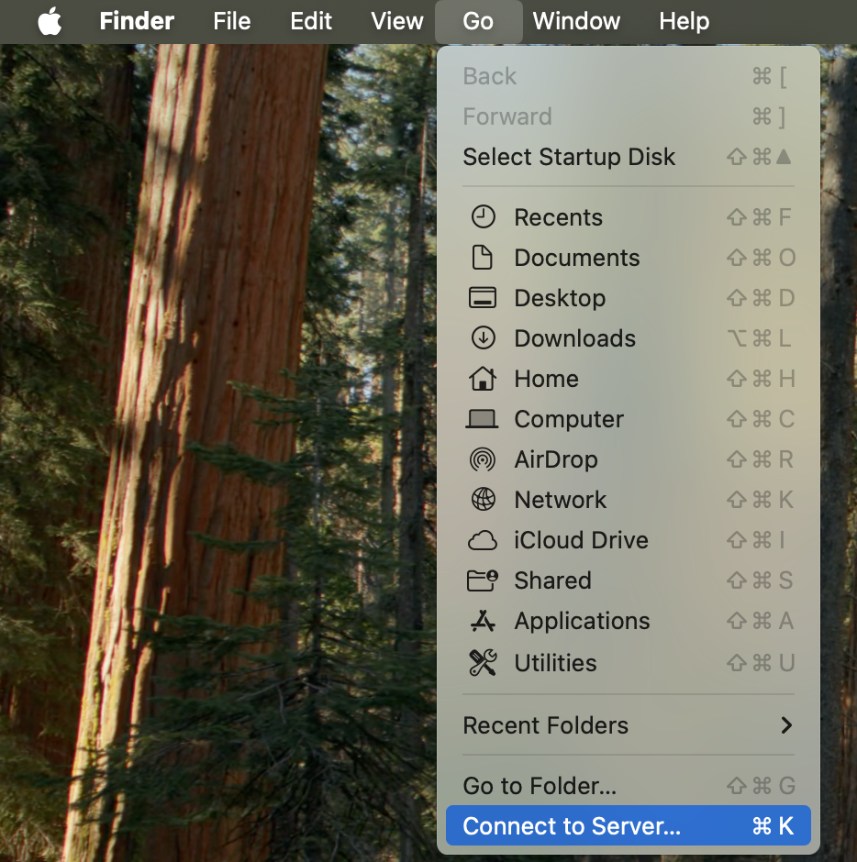The width and height of the screenshot is (857, 862).
Task: Expand the Recent Folders submenu arrow
Action: click(786, 725)
